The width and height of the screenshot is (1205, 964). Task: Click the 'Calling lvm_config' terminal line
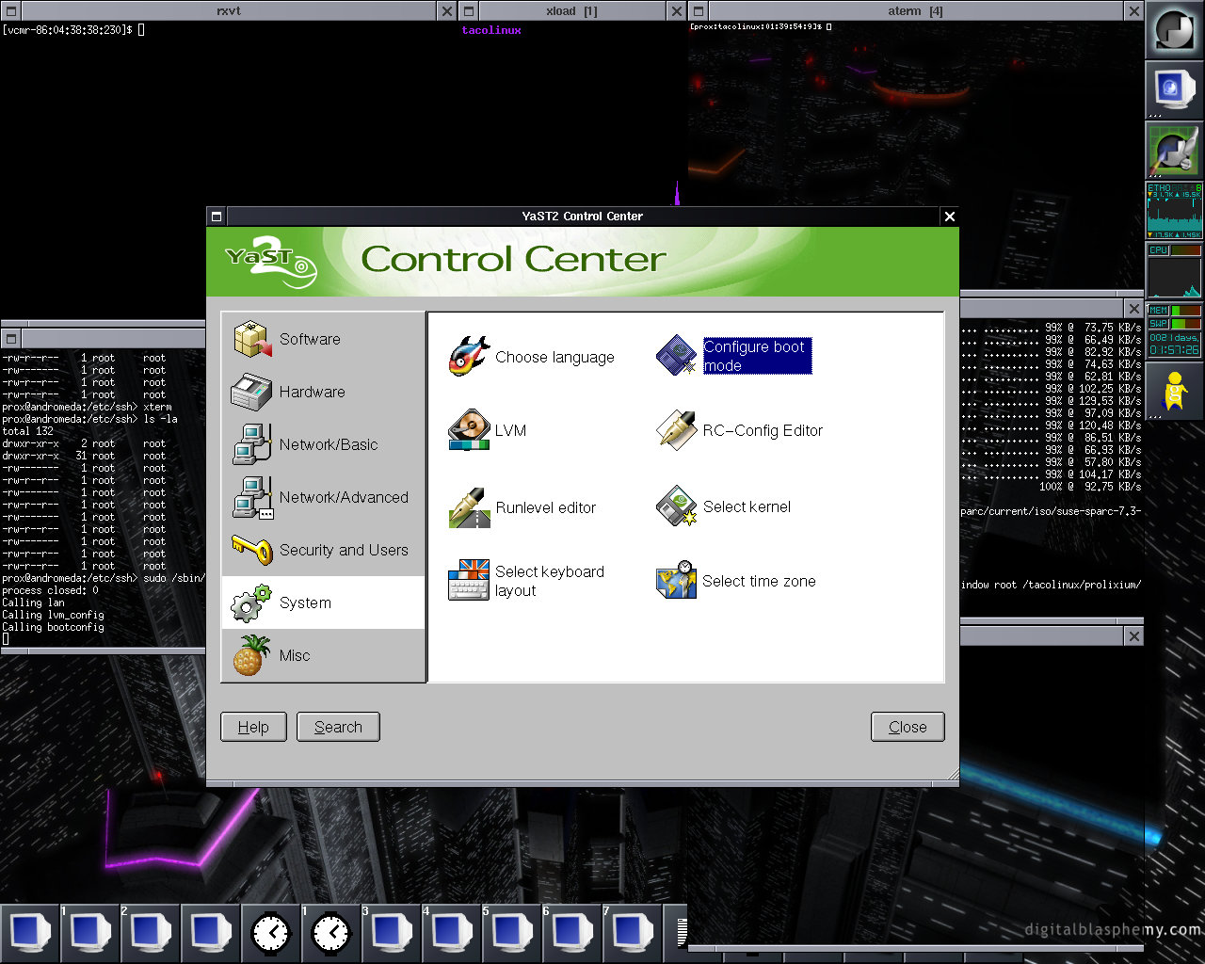53,615
